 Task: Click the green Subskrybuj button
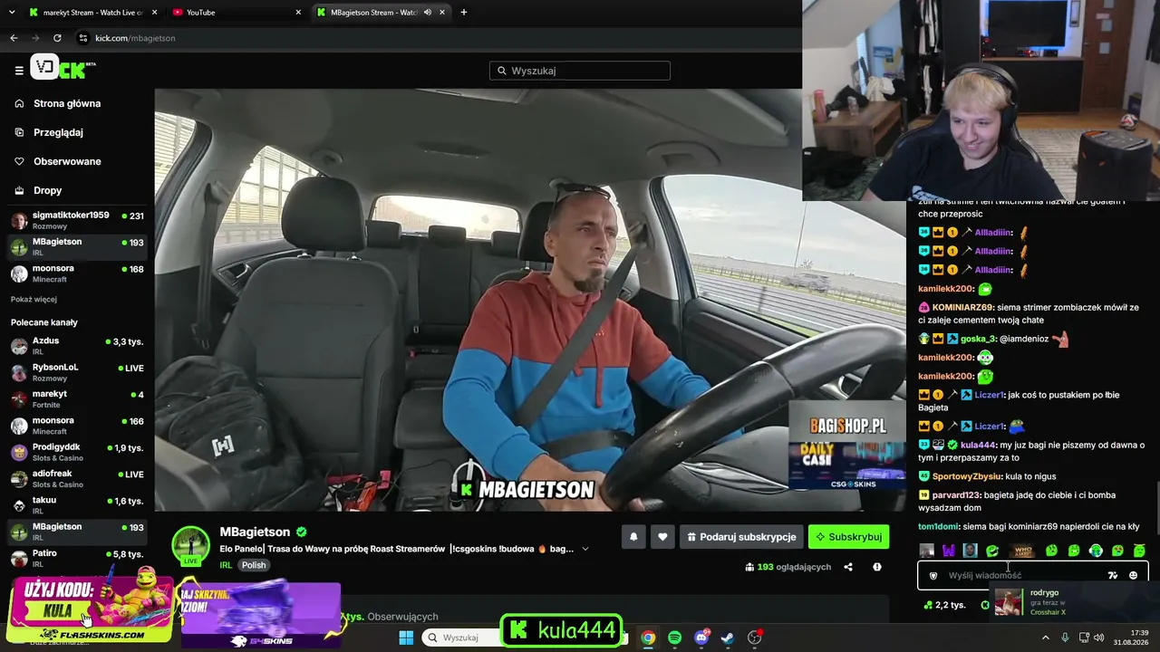pyautogui.click(x=848, y=537)
